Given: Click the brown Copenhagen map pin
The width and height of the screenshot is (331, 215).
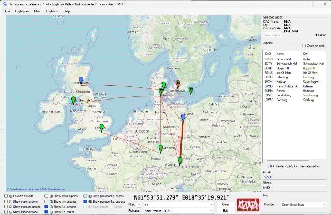Looking at the screenshot, I should (178, 84).
